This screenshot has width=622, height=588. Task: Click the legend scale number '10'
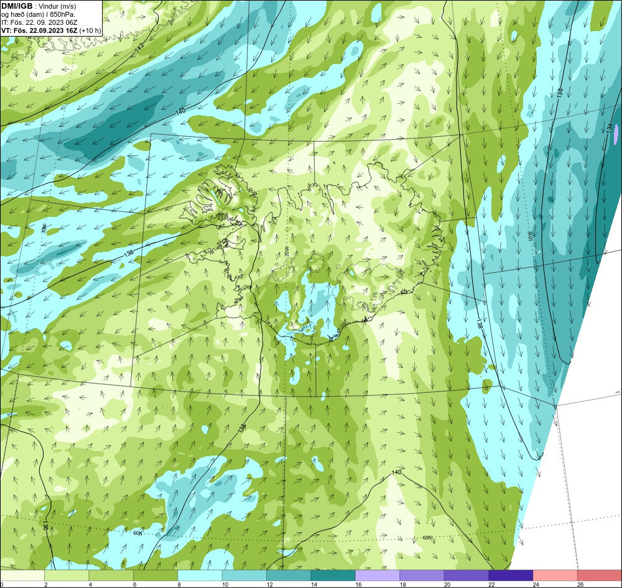tap(225, 584)
